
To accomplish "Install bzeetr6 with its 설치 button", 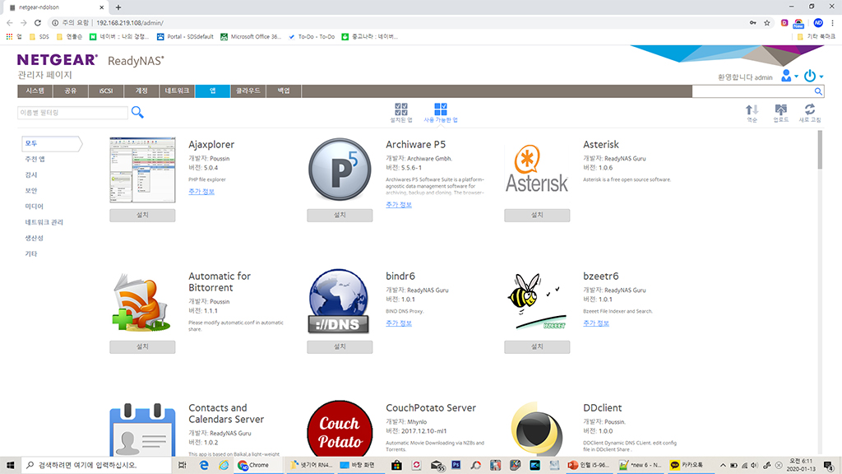I will point(537,346).
